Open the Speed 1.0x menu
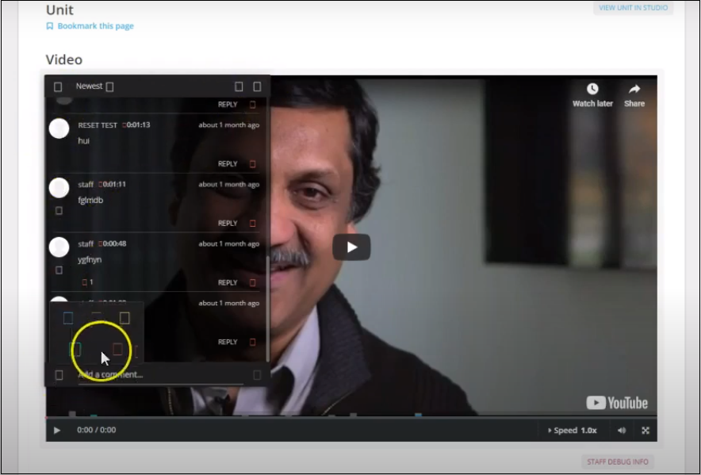This screenshot has height=475, width=701. pos(573,431)
